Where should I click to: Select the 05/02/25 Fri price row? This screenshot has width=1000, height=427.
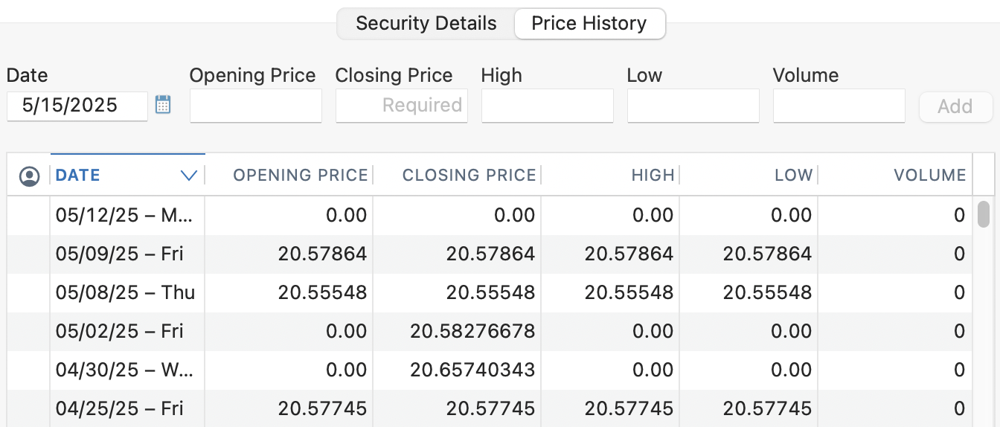pos(490,332)
